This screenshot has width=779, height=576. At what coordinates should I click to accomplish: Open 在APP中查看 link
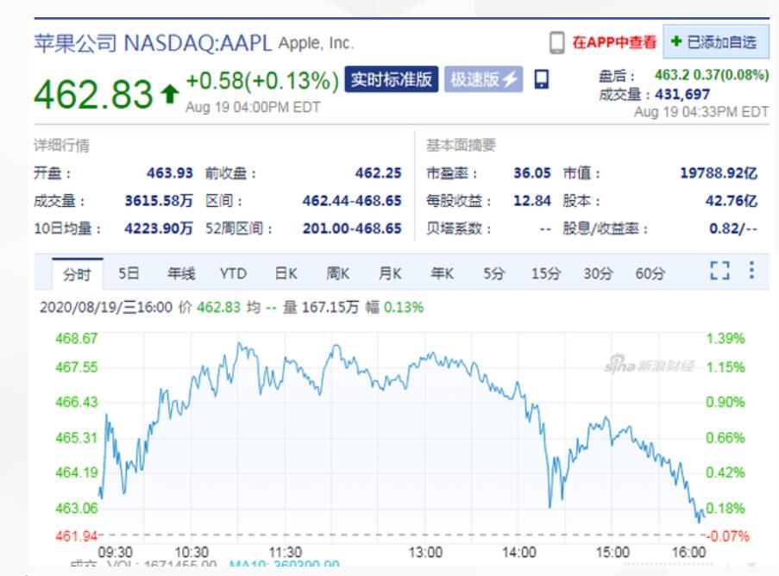[614, 42]
